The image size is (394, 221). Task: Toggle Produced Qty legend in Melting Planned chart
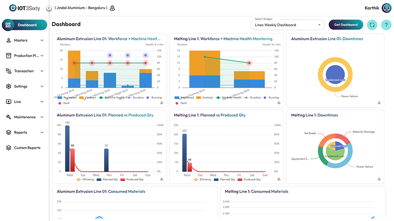(x=249, y=179)
